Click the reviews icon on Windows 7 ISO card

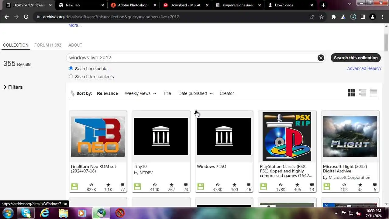249,185
